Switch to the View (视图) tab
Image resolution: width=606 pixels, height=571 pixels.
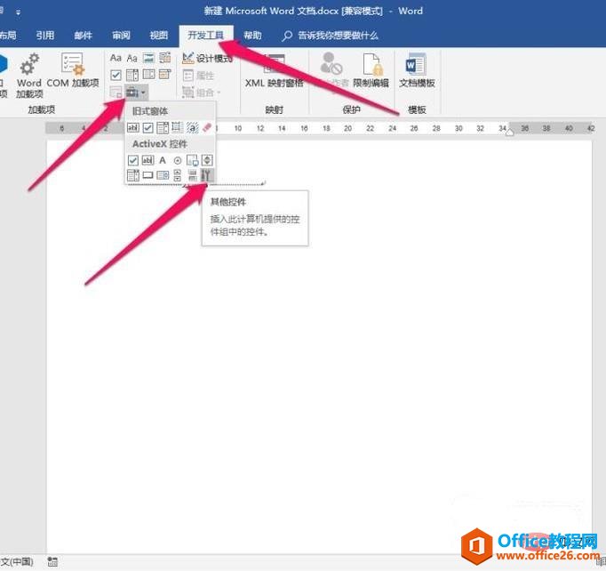pyautogui.click(x=159, y=36)
